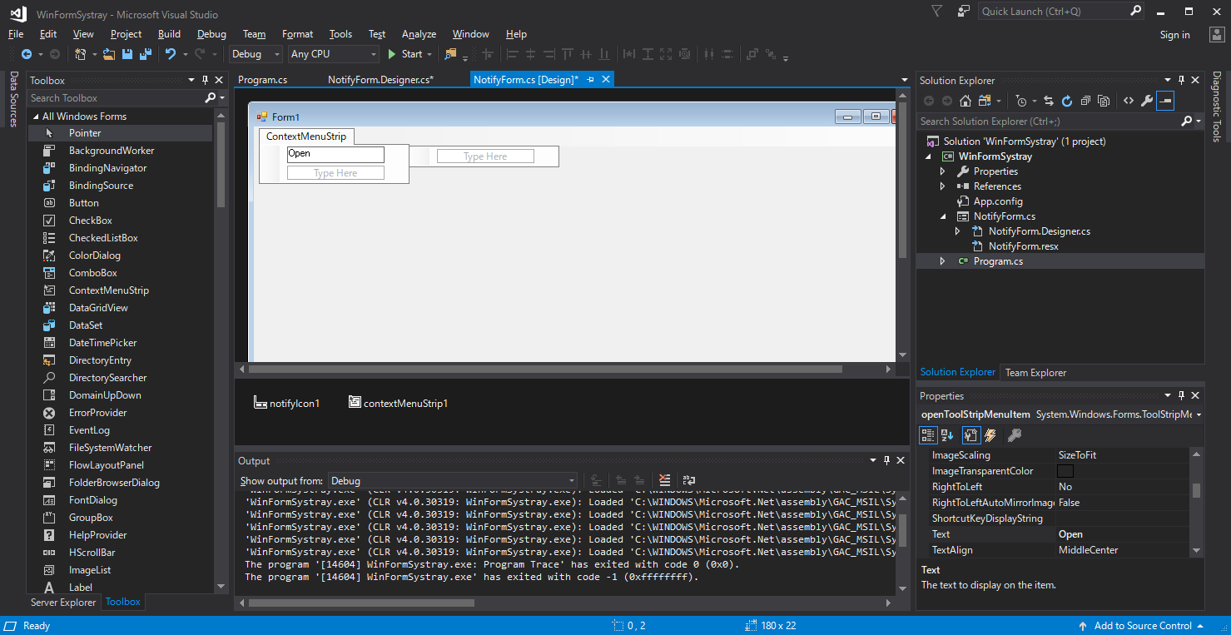
Task: Open the Build menu
Action: coord(169,34)
